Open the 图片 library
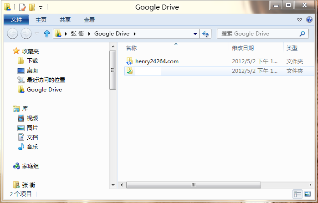This screenshot has height=203, width=318. pyautogui.click(x=32, y=128)
